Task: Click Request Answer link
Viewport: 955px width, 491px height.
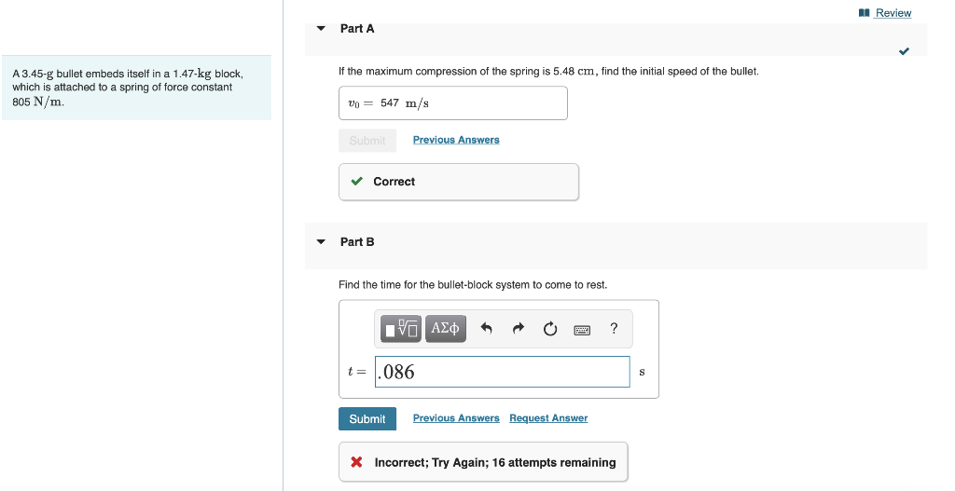Action: 548,418
